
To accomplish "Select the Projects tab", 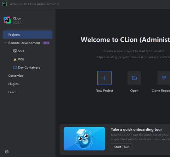I will [28, 35].
